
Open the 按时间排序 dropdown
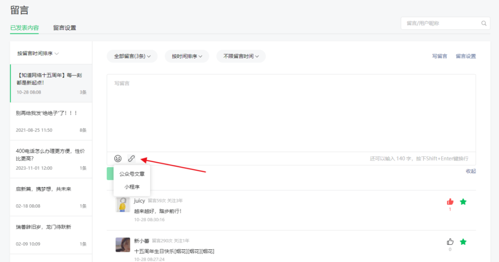(187, 56)
